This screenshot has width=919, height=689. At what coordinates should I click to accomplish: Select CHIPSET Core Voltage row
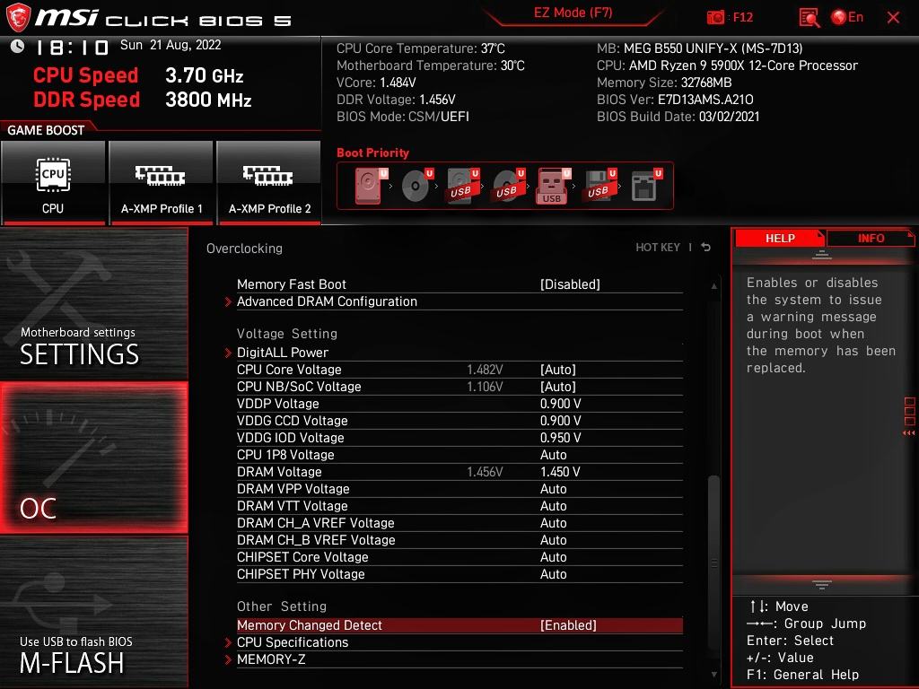459,557
